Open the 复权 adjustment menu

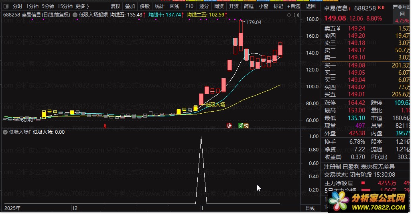tap(116, 6)
